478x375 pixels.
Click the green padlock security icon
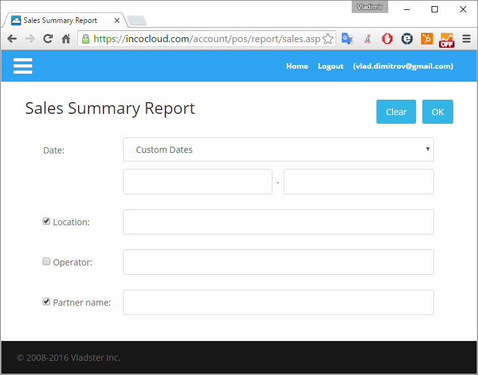click(86, 39)
